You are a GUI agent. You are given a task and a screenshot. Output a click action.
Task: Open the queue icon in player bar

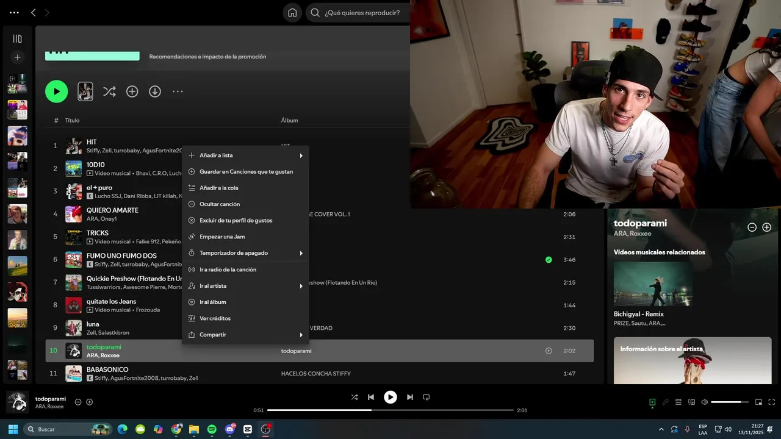tap(678, 402)
